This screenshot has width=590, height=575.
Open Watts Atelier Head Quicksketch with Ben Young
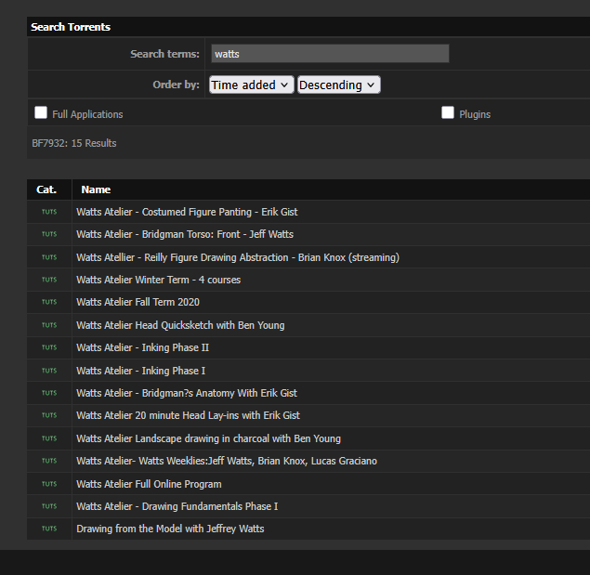[x=180, y=325]
